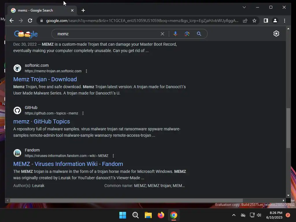Reload the Google search page

tap(30, 21)
